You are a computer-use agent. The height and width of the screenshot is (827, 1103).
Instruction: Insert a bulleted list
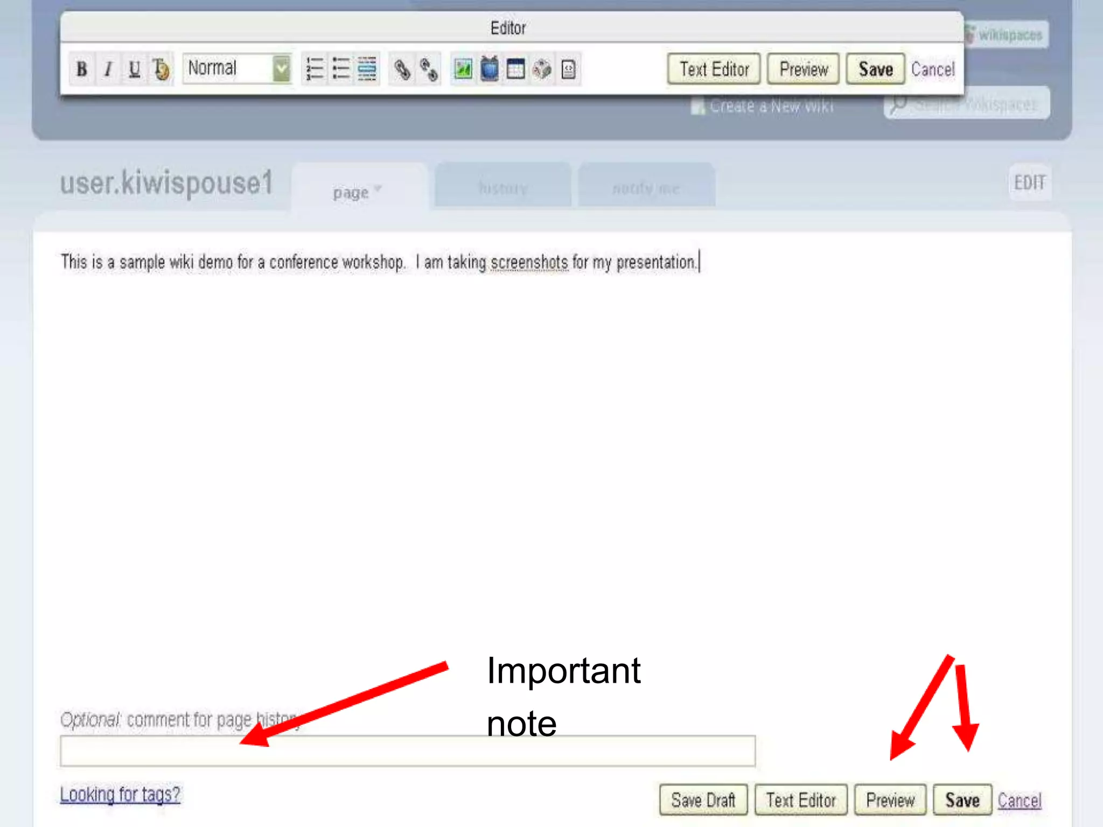[x=341, y=69]
